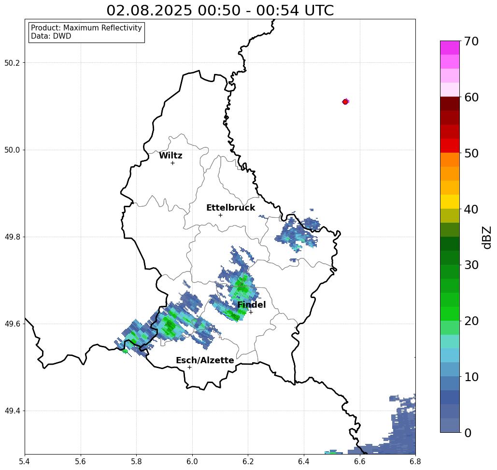
Task: Click latitude label 49.4
Action: (12, 411)
